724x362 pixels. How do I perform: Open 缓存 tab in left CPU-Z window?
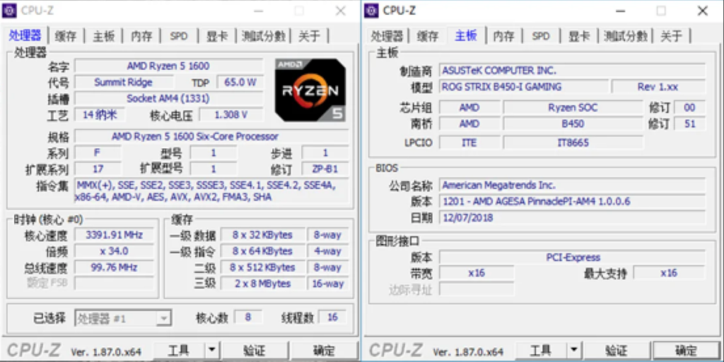[x=66, y=36]
